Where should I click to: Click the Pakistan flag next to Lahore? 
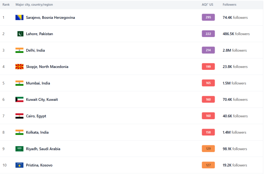pyautogui.click(x=19, y=34)
